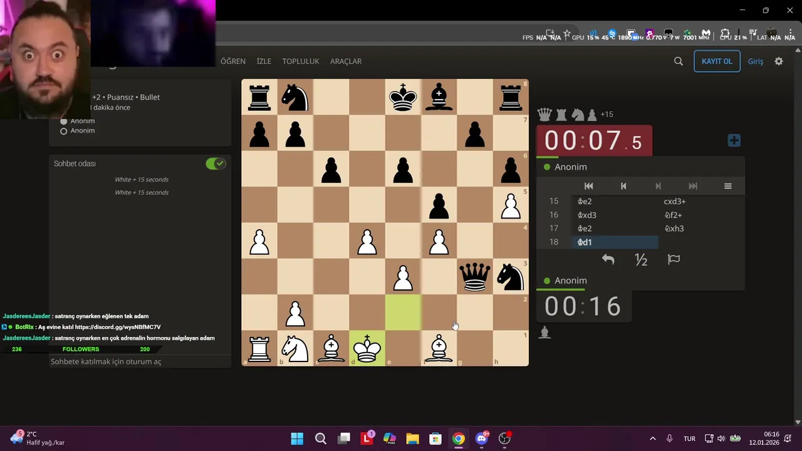This screenshot has height=451, width=802.
Task: Select the white knight on b1
Action: pyautogui.click(x=295, y=348)
